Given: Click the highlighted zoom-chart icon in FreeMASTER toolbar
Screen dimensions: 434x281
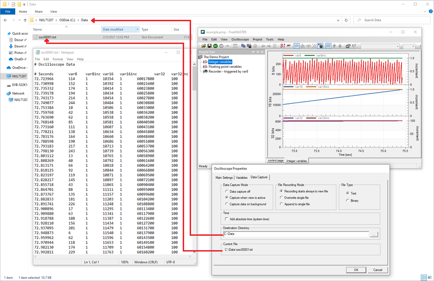Looking at the screenshot, I should point(296,46).
